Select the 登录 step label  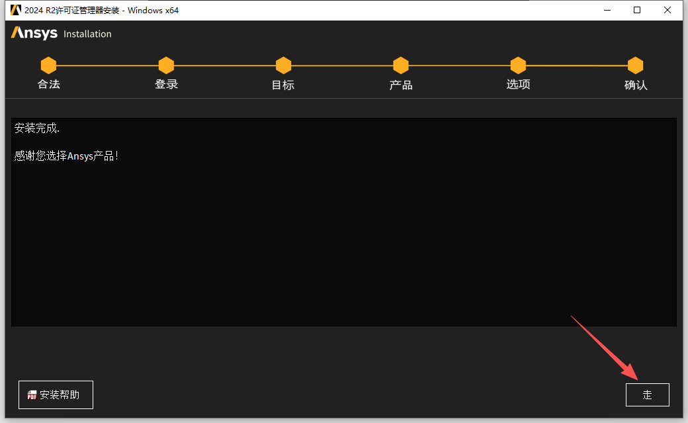point(166,84)
